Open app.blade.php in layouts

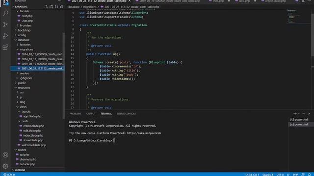coord(32,116)
